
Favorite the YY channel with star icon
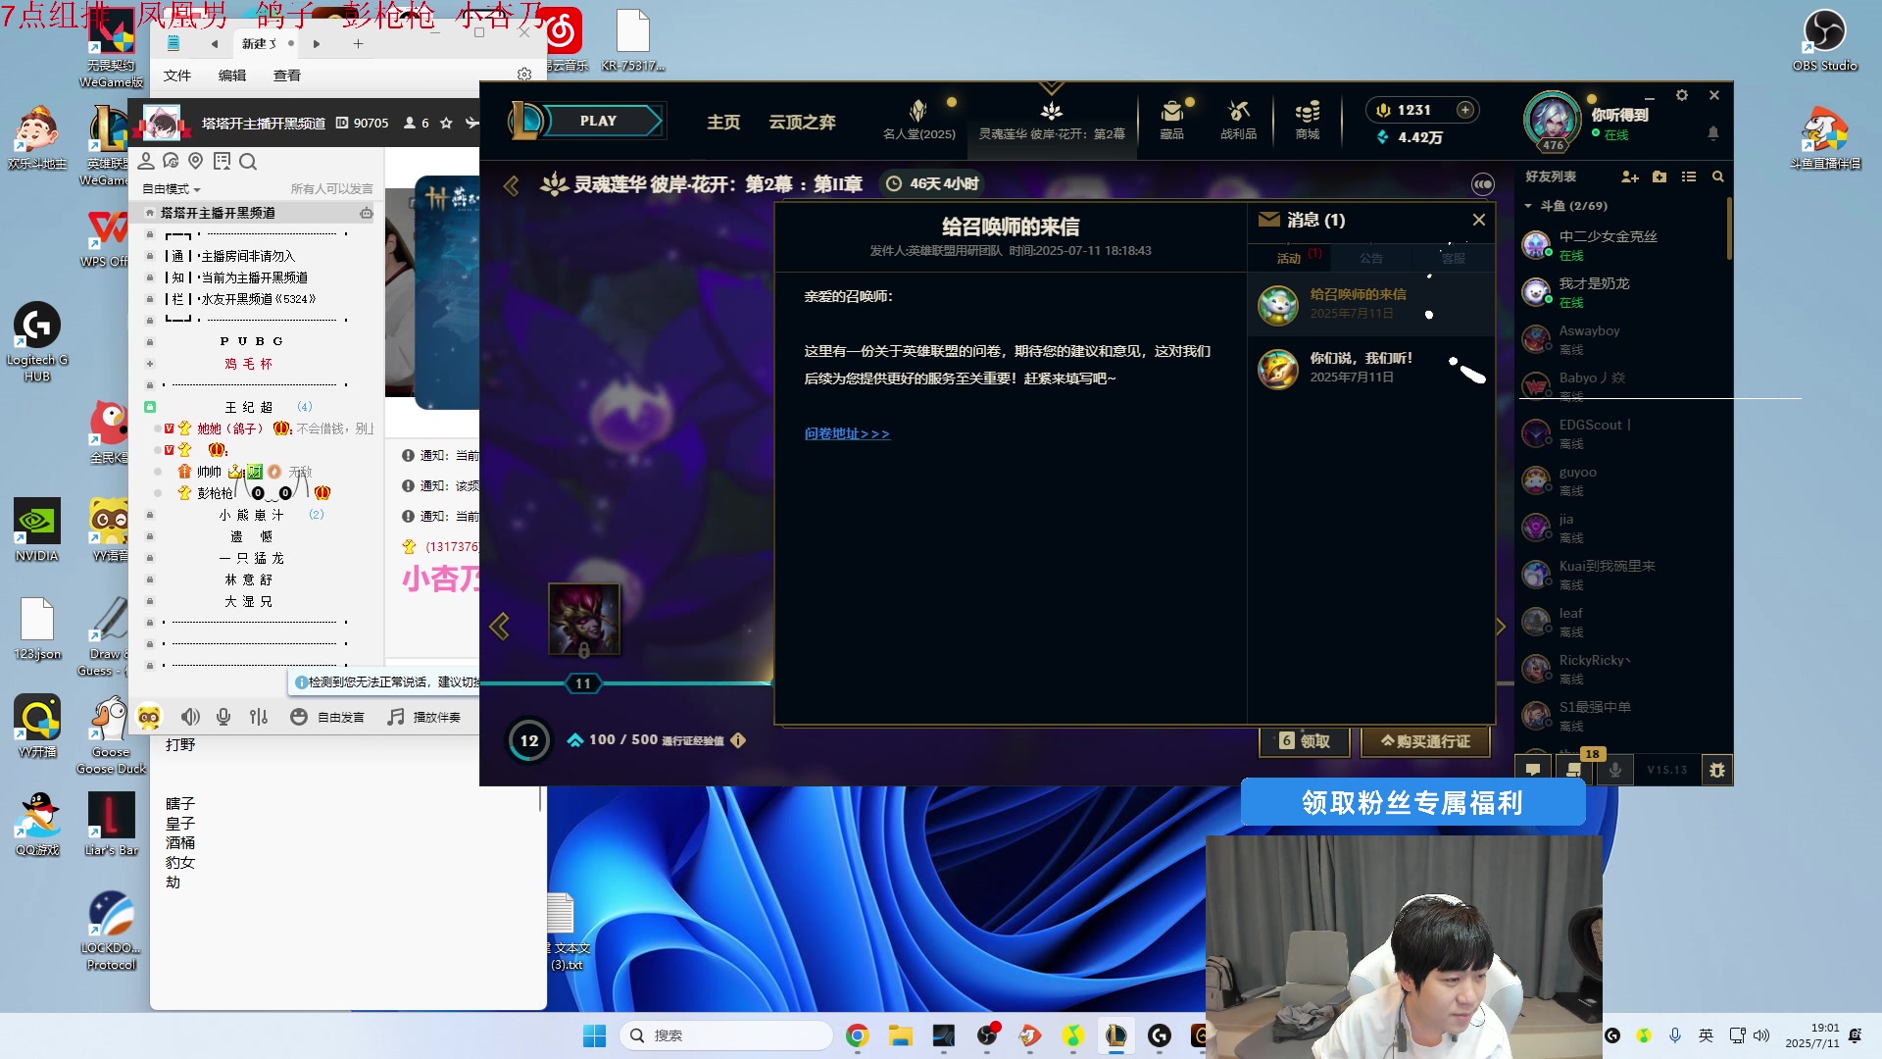(446, 123)
